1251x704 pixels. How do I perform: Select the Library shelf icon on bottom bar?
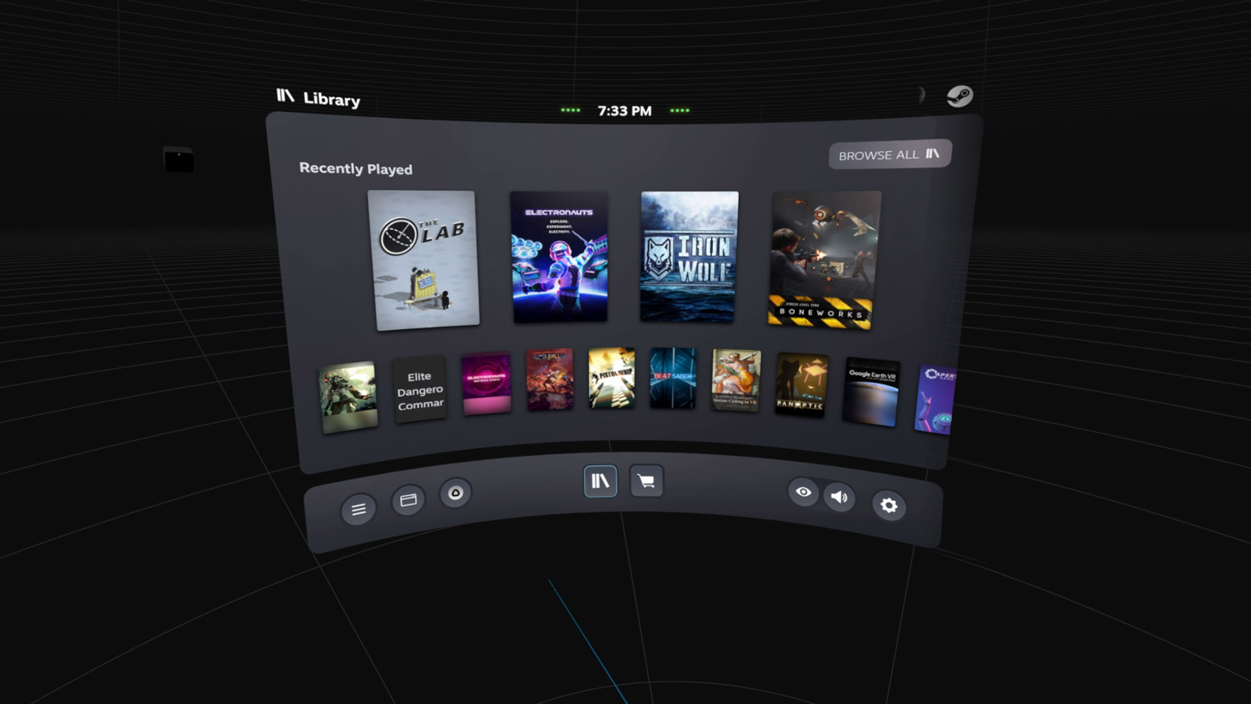point(600,481)
